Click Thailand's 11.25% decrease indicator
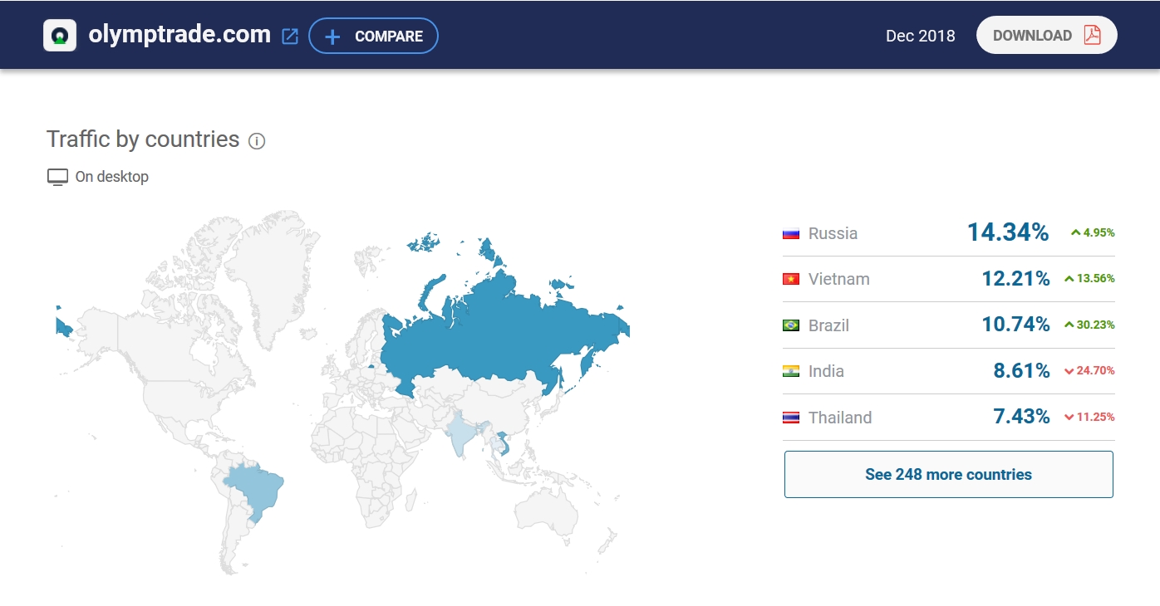Image resolution: width=1160 pixels, height=606 pixels. click(x=1089, y=417)
